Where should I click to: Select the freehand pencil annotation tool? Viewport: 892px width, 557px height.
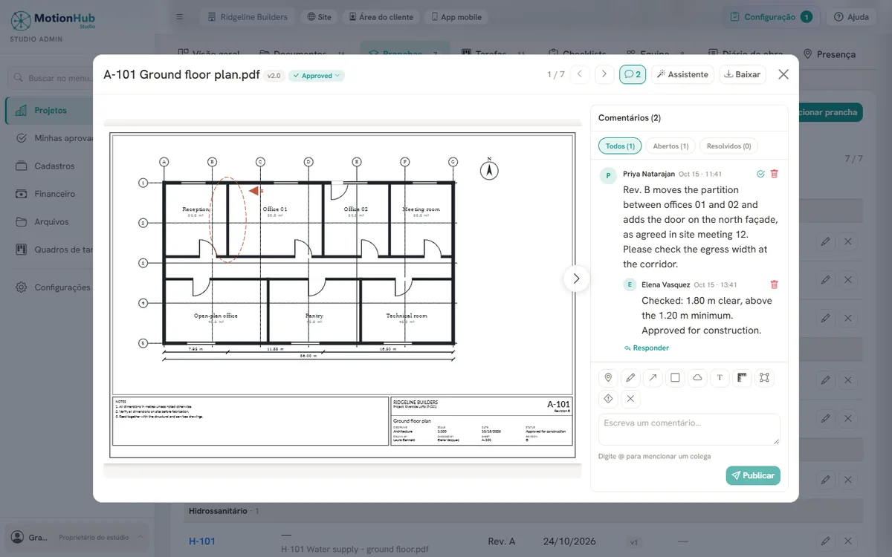click(630, 378)
